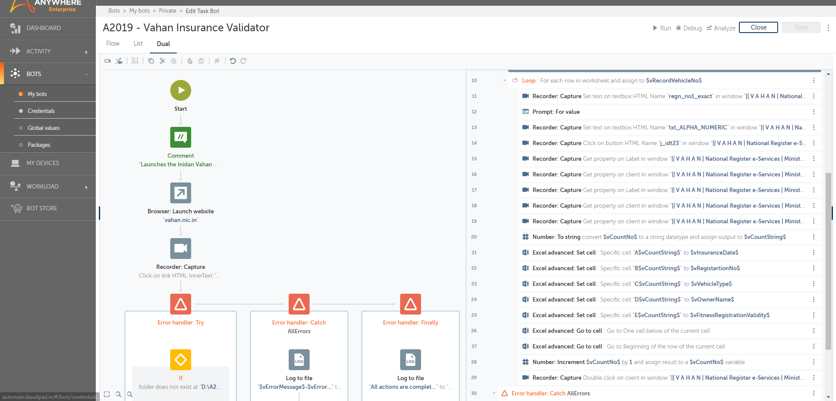Click the zoom in magnifier in flow canvas
The width and height of the screenshot is (836, 401).
[129, 394]
